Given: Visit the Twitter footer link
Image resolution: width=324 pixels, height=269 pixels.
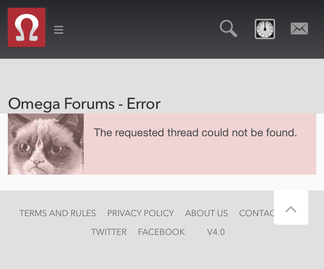Looking at the screenshot, I should pyautogui.click(x=109, y=232).
